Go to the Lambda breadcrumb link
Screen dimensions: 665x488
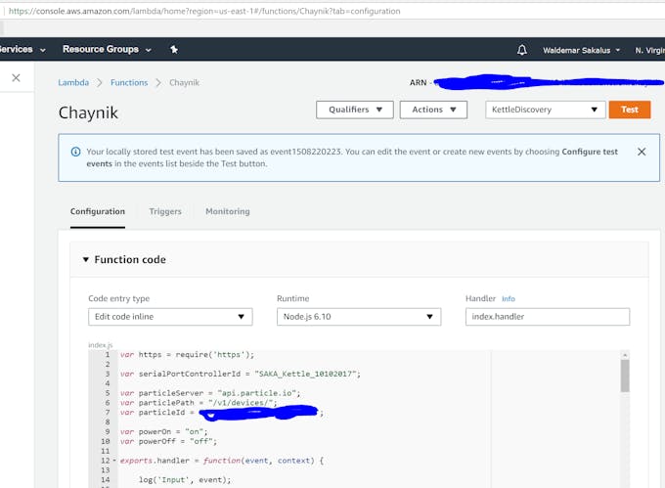(x=73, y=83)
